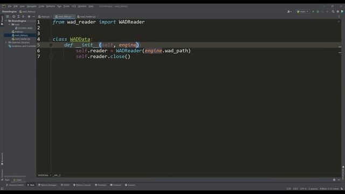Collapse the DoomEngine project root
This screenshot has width=345, height=194.
tap(6, 21)
